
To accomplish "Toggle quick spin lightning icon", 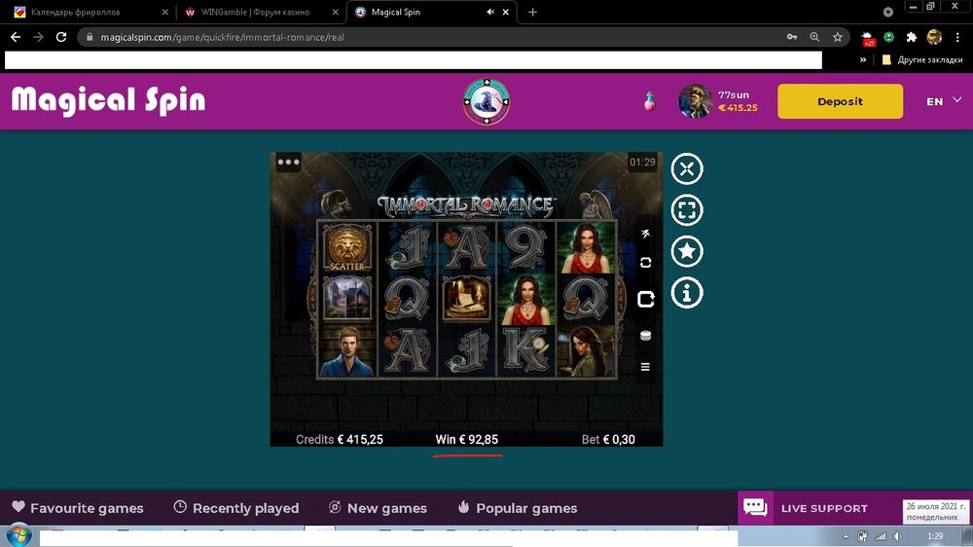I will pyautogui.click(x=645, y=234).
